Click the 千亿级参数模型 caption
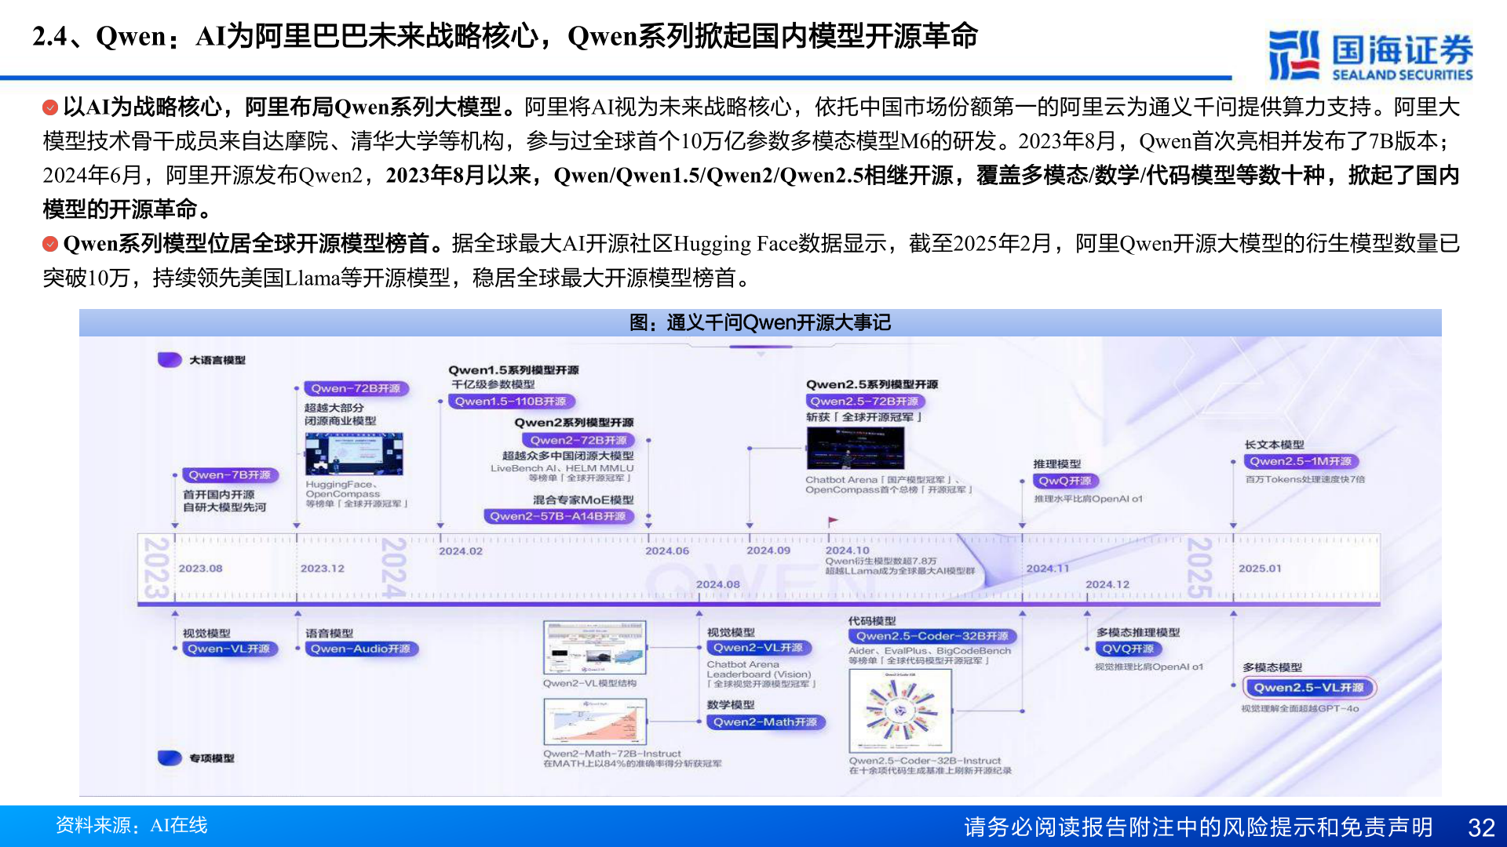 pos(493,384)
